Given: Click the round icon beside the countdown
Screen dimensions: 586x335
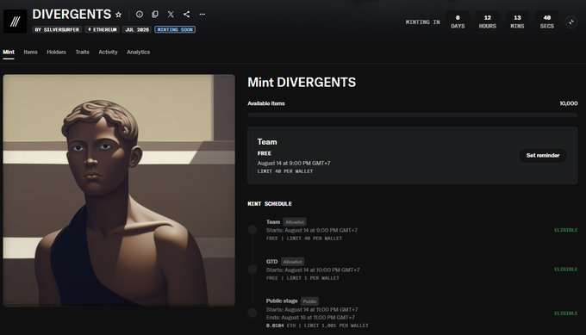Looking at the screenshot, I should coord(571,22).
